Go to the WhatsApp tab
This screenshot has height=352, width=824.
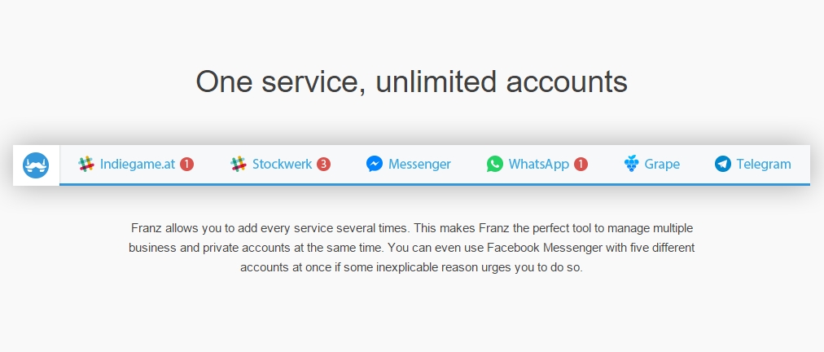[x=539, y=164]
